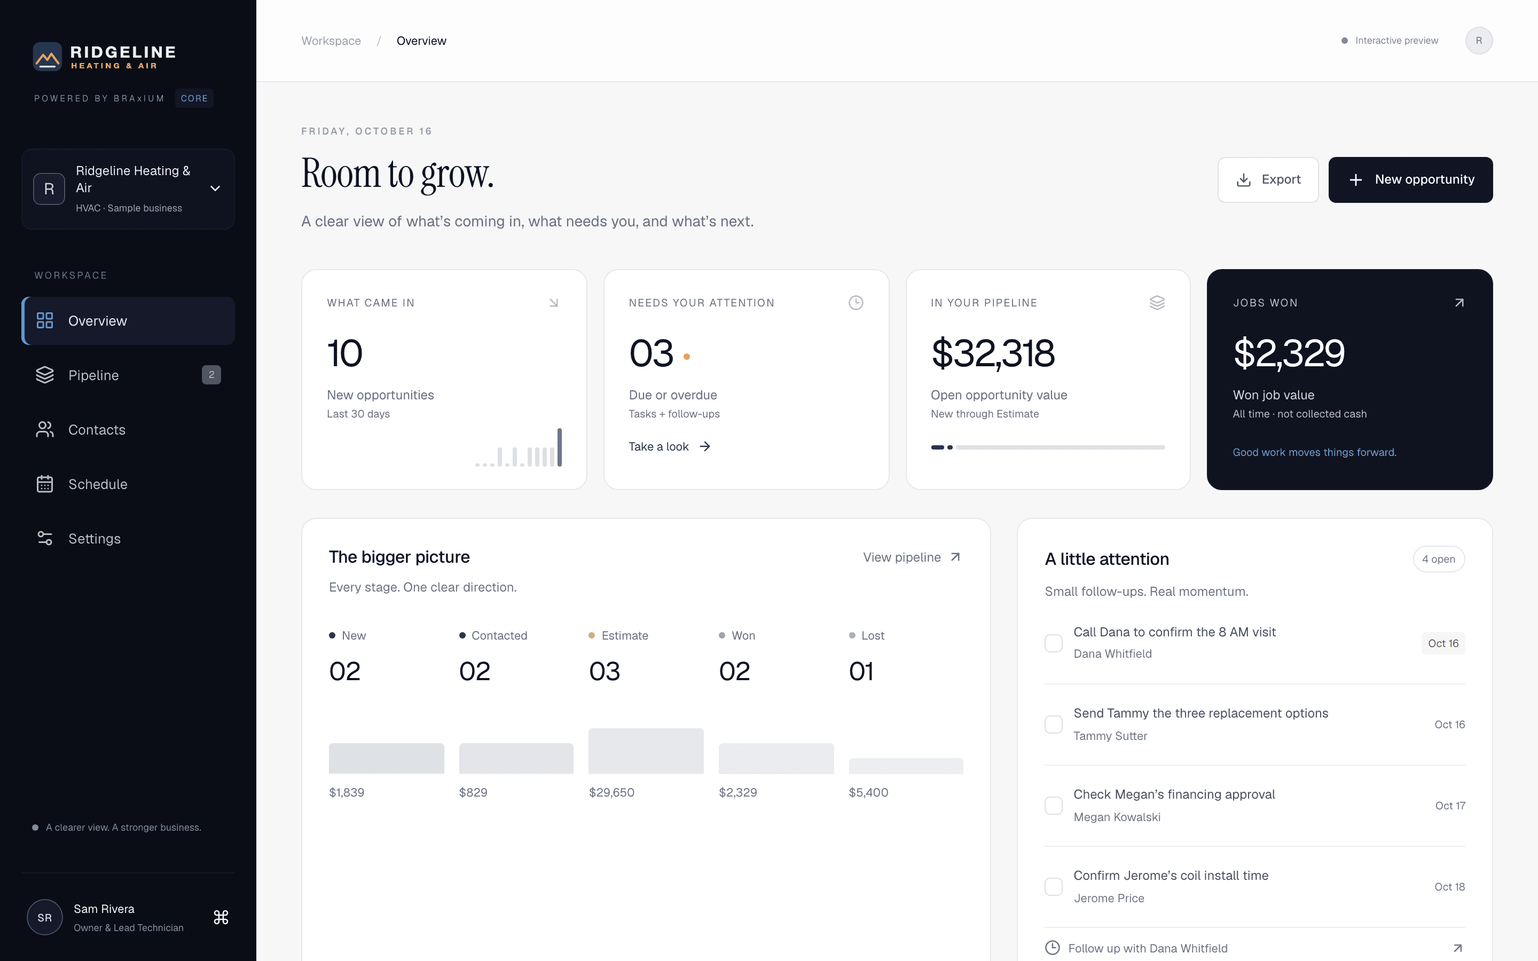The width and height of the screenshot is (1538, 961).
Task: Open the Schedule page
Action: 128,484
